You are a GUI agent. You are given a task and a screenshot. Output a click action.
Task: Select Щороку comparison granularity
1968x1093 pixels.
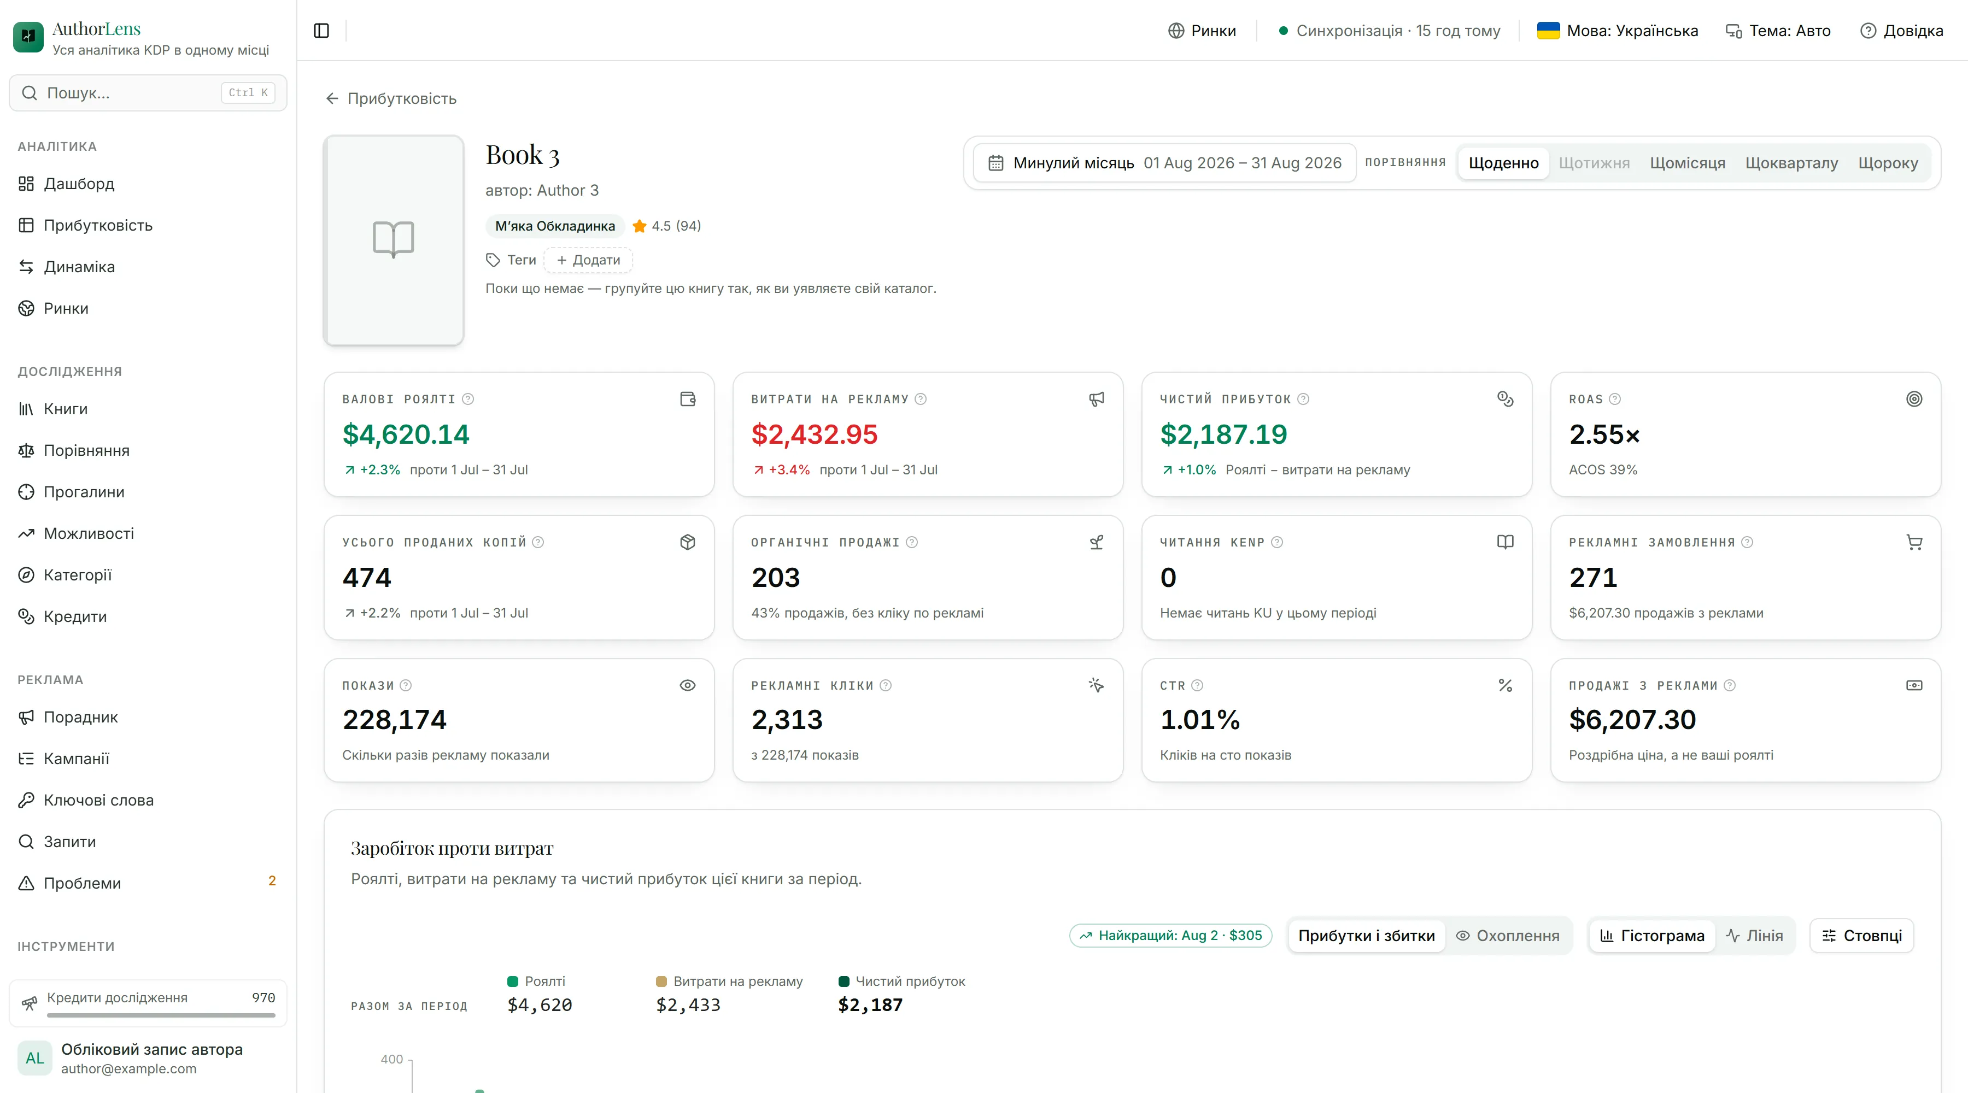click(x=1888, y=163)
